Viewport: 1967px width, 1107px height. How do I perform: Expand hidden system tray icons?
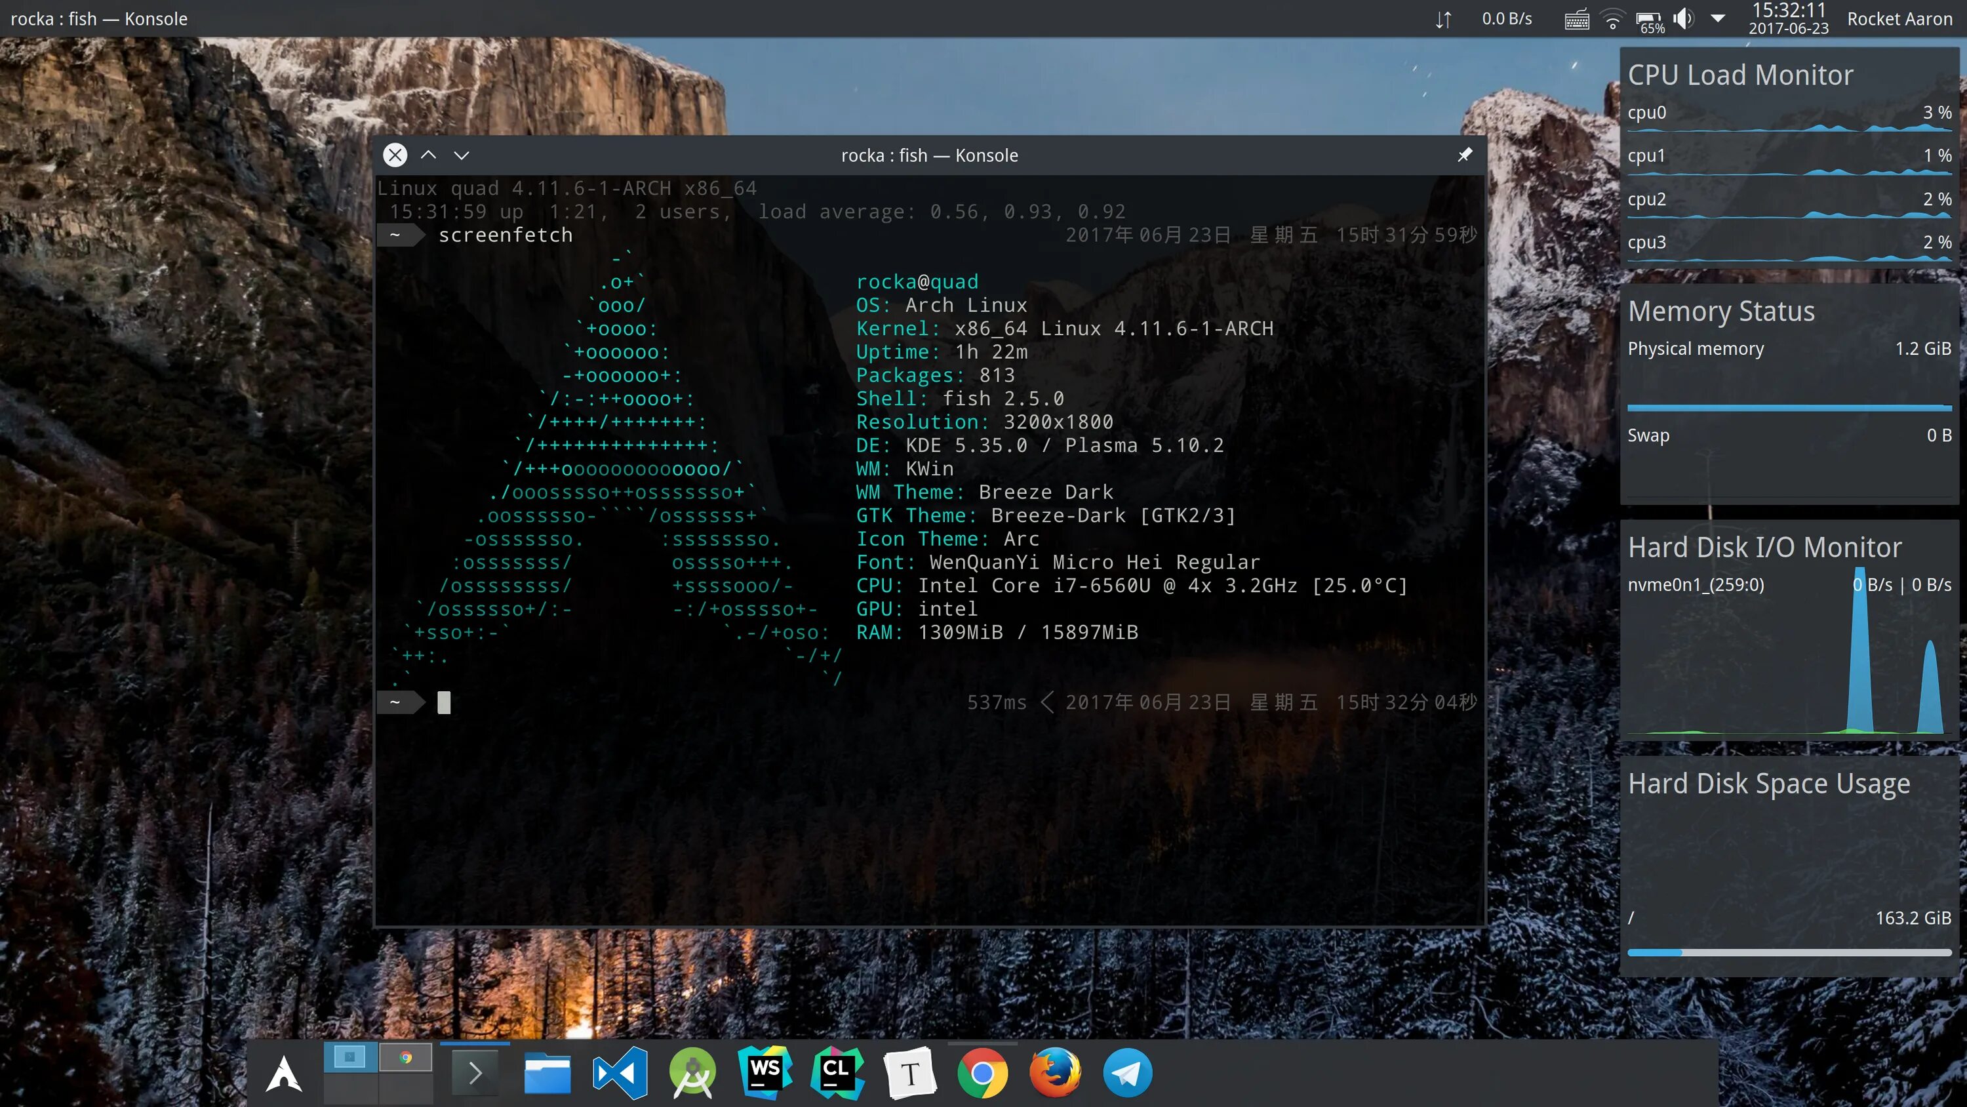coord(1718,18)
